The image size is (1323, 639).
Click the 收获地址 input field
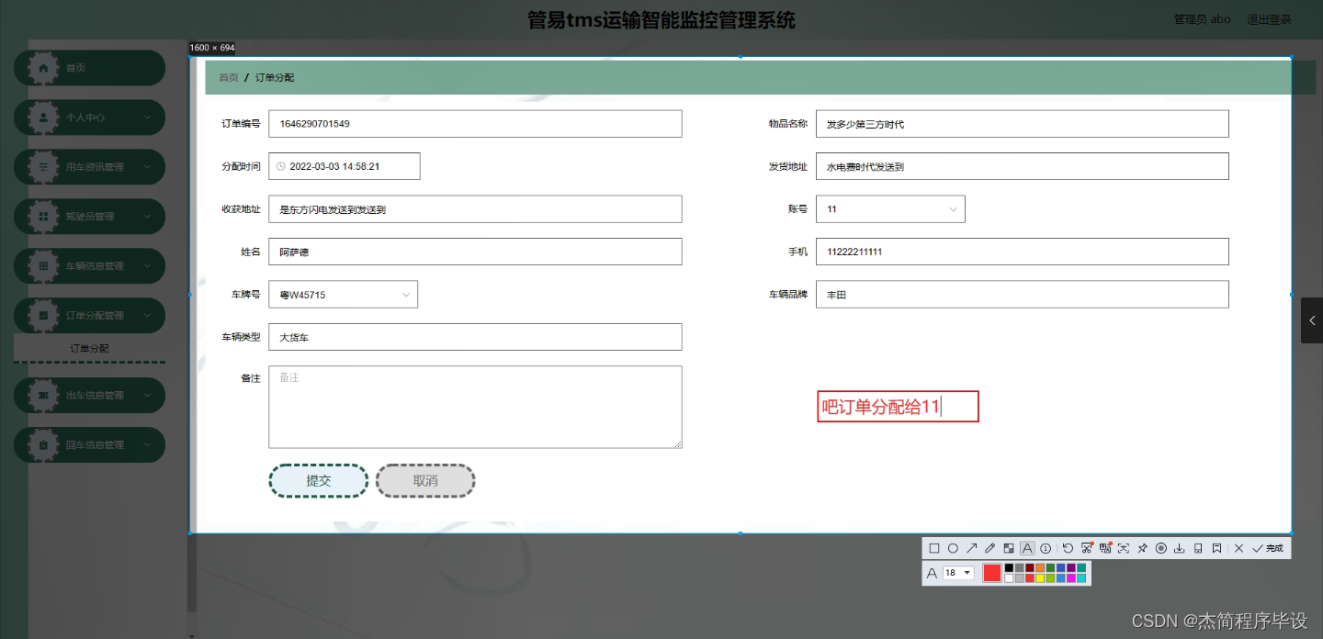point(475,209)
